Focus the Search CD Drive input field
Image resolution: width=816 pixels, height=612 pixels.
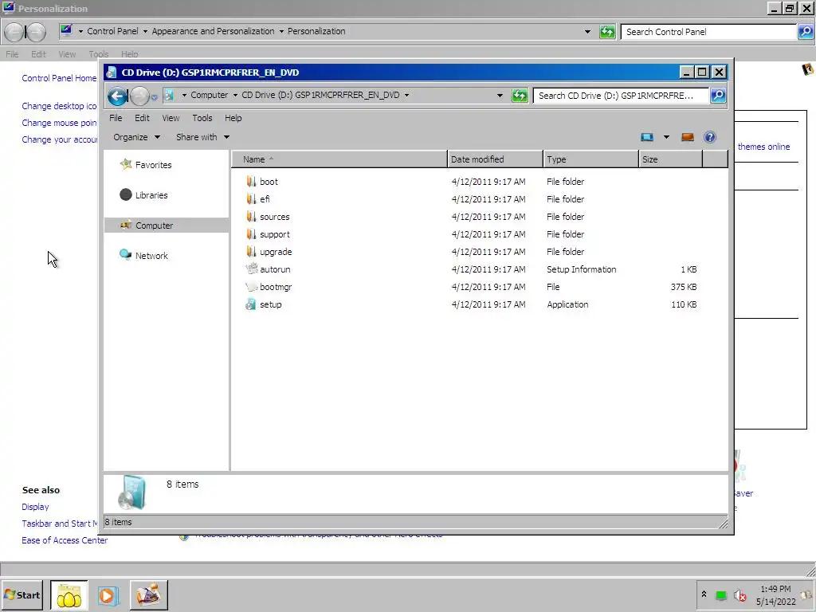620,96
